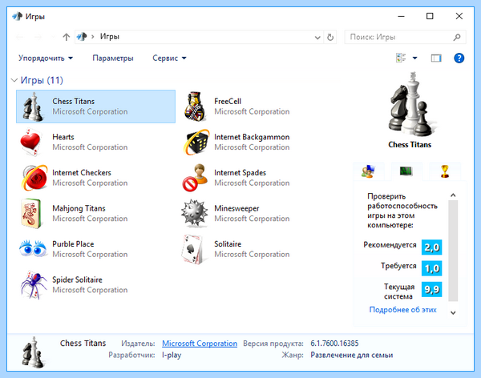Open the statistics tab with trophy icon
Viewport: 481px width, 378px height.
(x=445, y=171)
